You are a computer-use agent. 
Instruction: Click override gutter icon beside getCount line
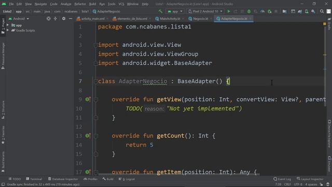tap(88, 136)
